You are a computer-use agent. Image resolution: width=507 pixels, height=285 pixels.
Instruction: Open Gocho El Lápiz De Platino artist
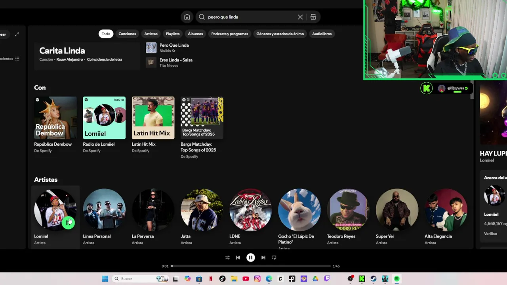pos(299,210)
